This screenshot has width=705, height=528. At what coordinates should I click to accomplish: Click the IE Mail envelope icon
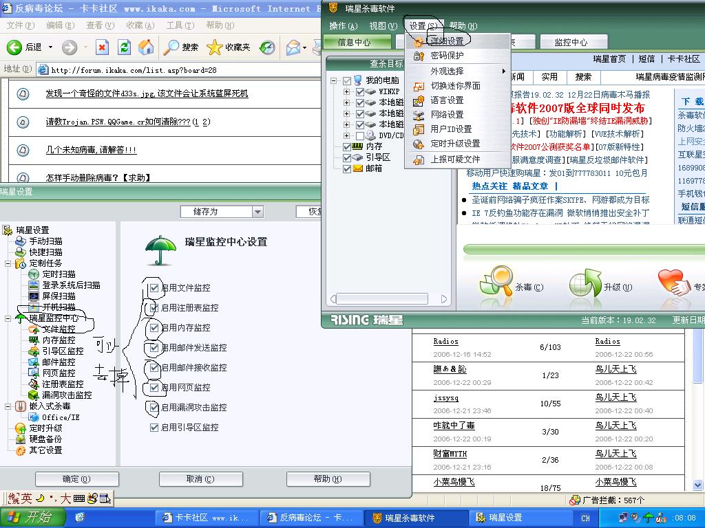pos(293,47)
